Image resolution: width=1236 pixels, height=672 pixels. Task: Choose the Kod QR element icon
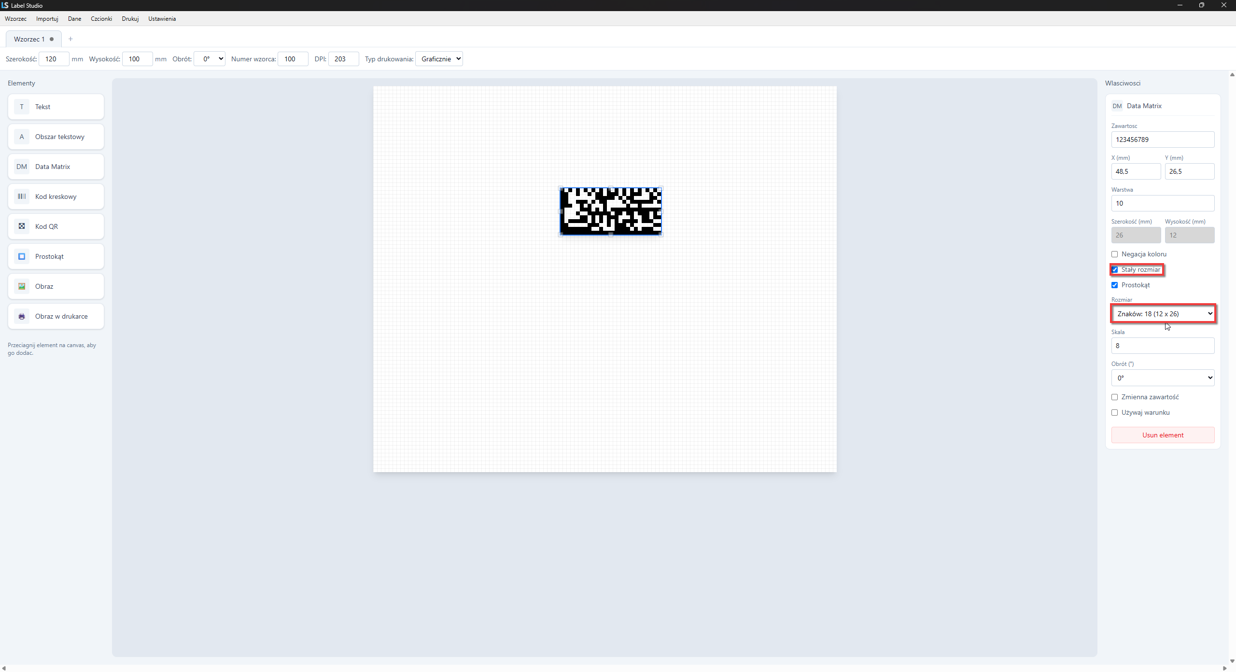click(22, 226)
